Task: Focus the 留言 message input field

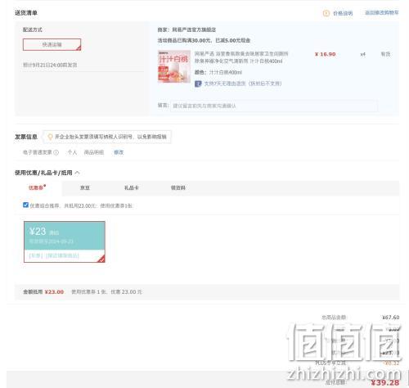Action: pyautogui.click(x=274, y=106)
